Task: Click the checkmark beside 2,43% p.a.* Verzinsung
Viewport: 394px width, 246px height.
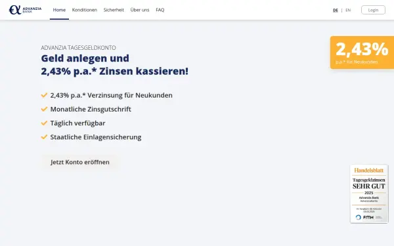Action: 44,95
